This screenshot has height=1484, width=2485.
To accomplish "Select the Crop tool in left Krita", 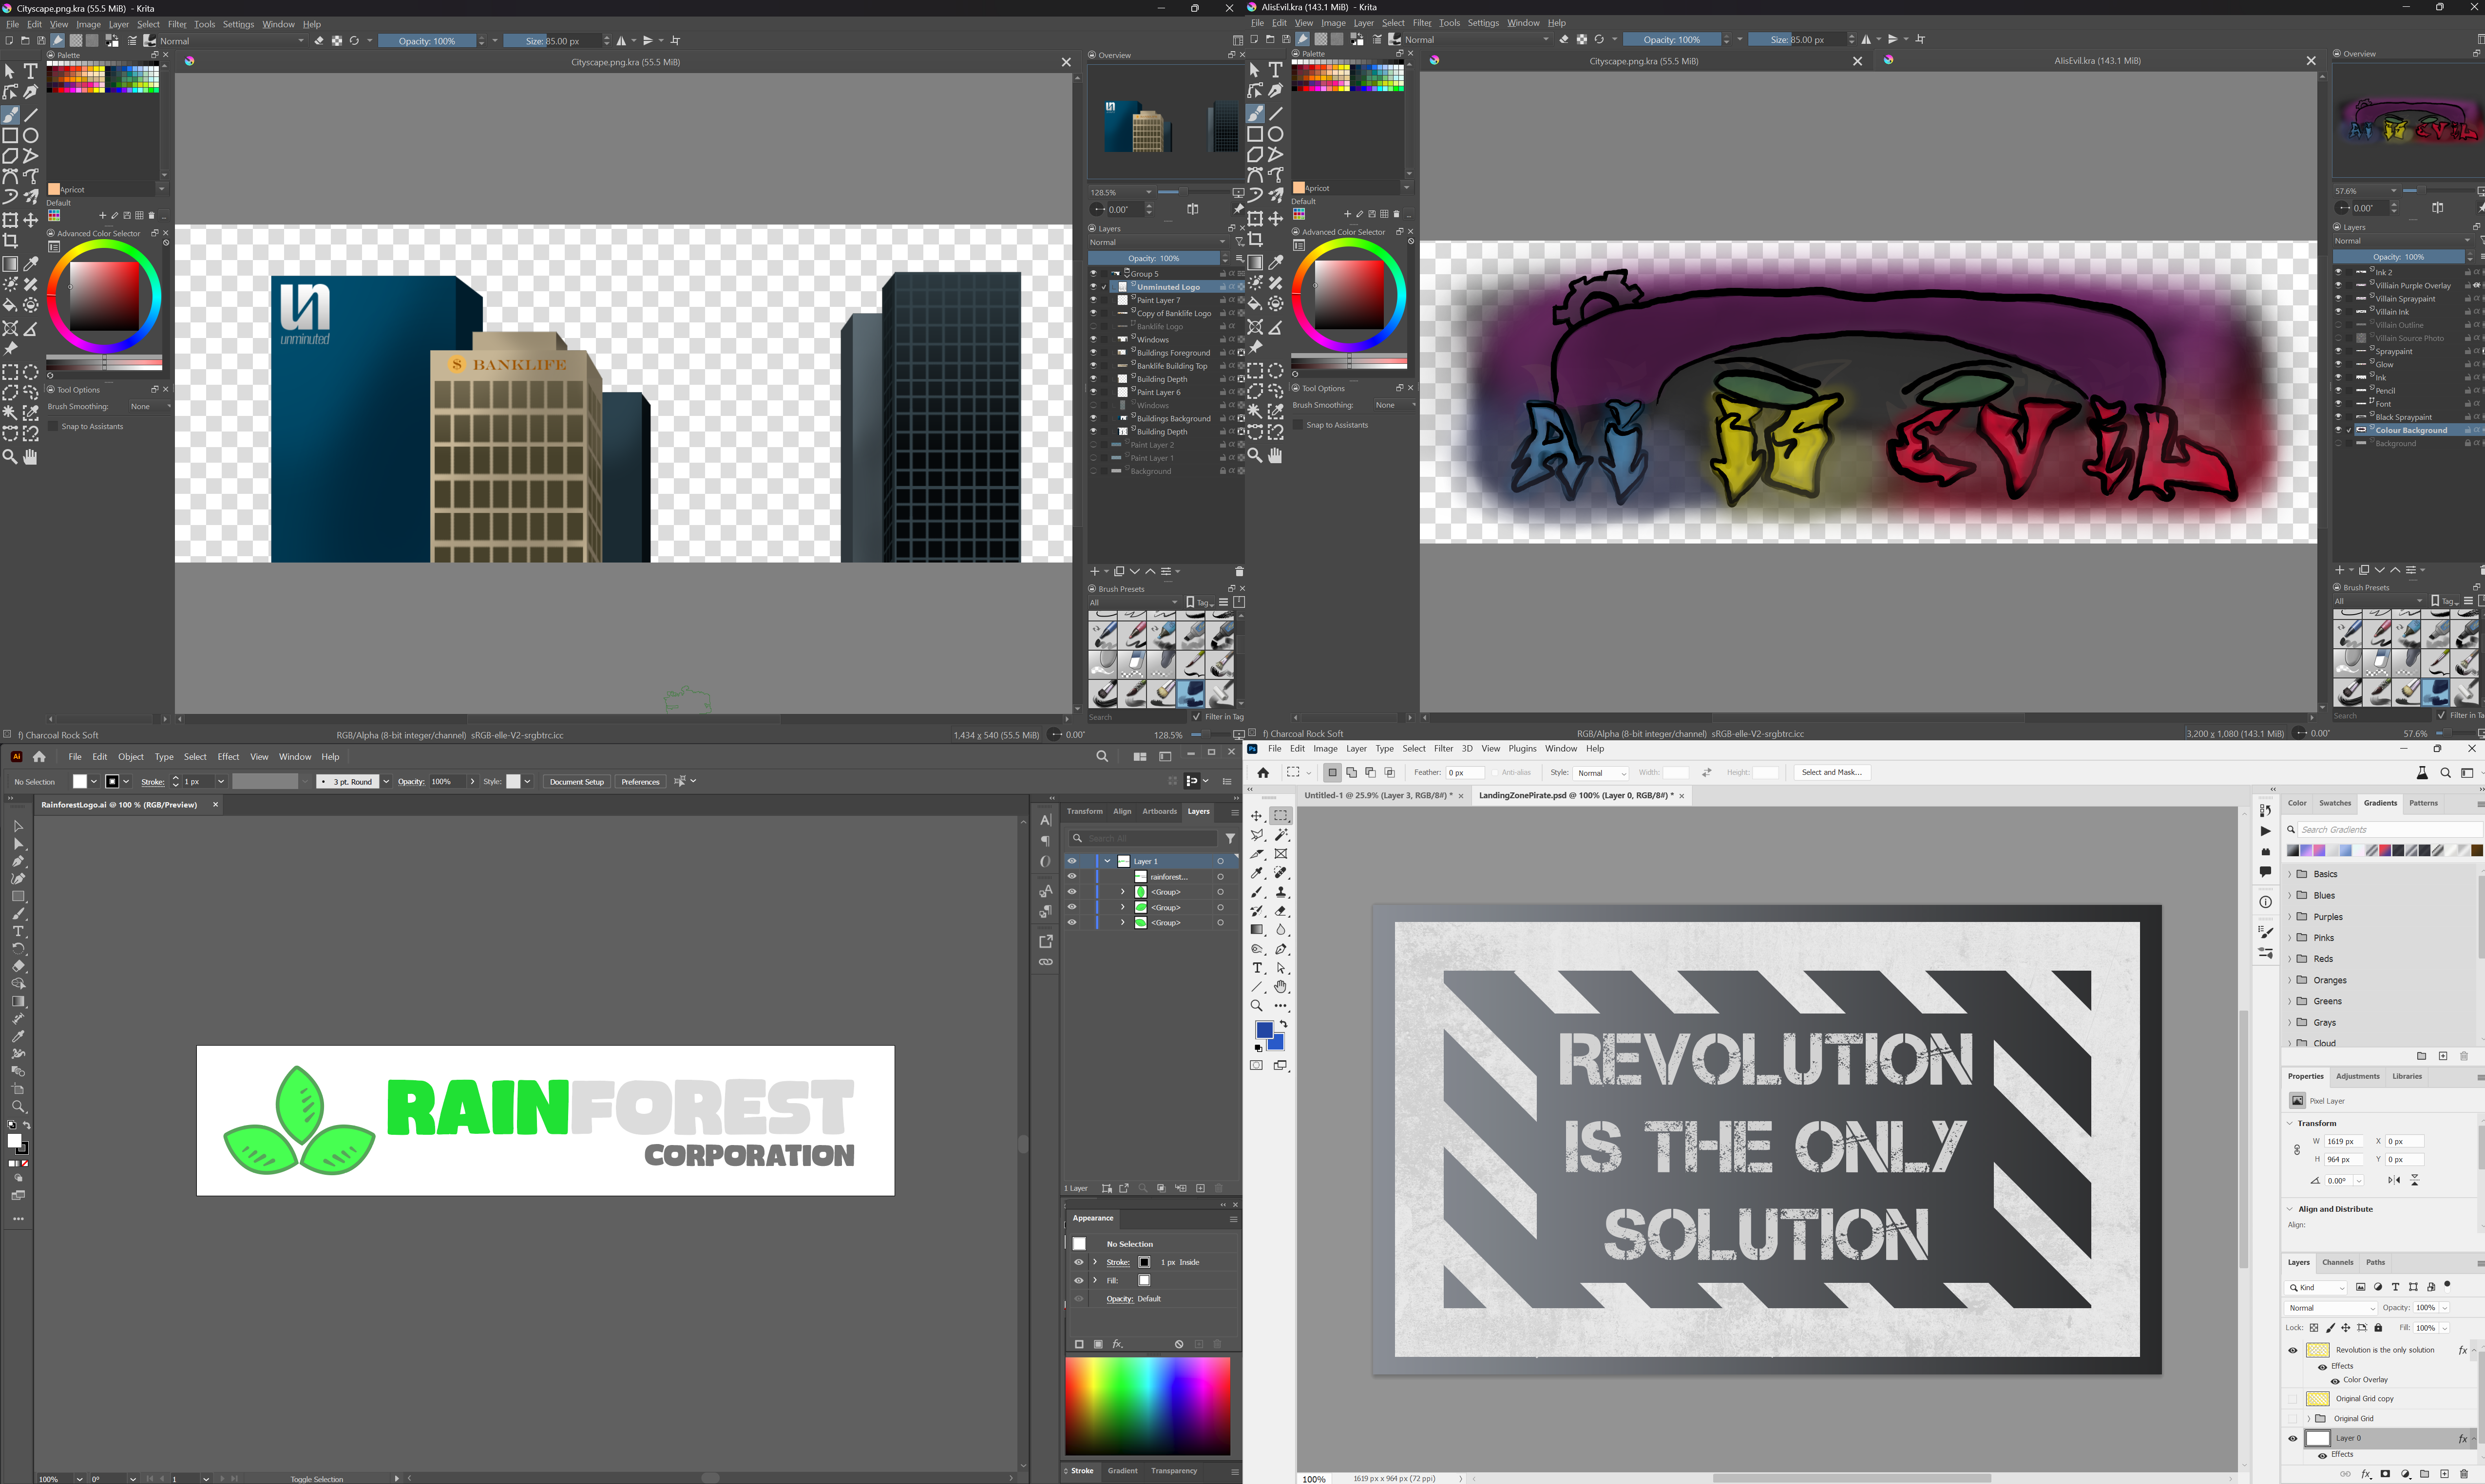I will click(10, 241).
